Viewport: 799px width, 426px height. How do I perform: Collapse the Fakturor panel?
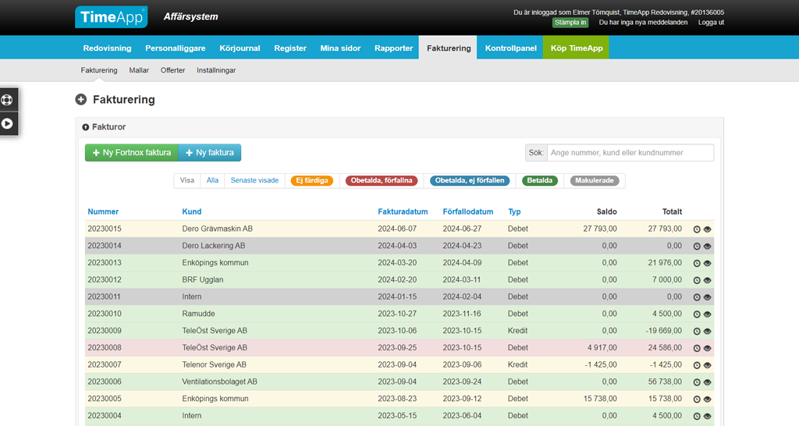[86, 127]
